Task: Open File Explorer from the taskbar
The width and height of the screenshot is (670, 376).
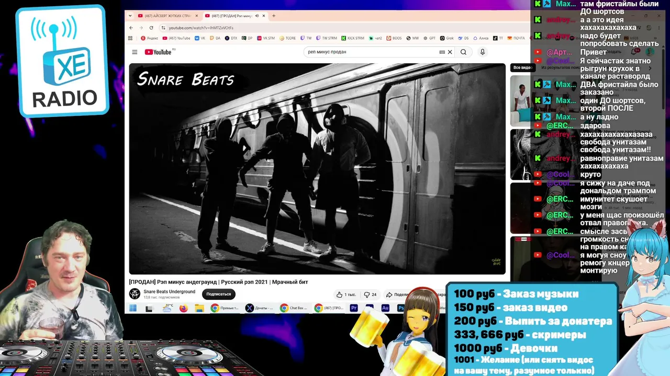Action: [x=199, y=308]
